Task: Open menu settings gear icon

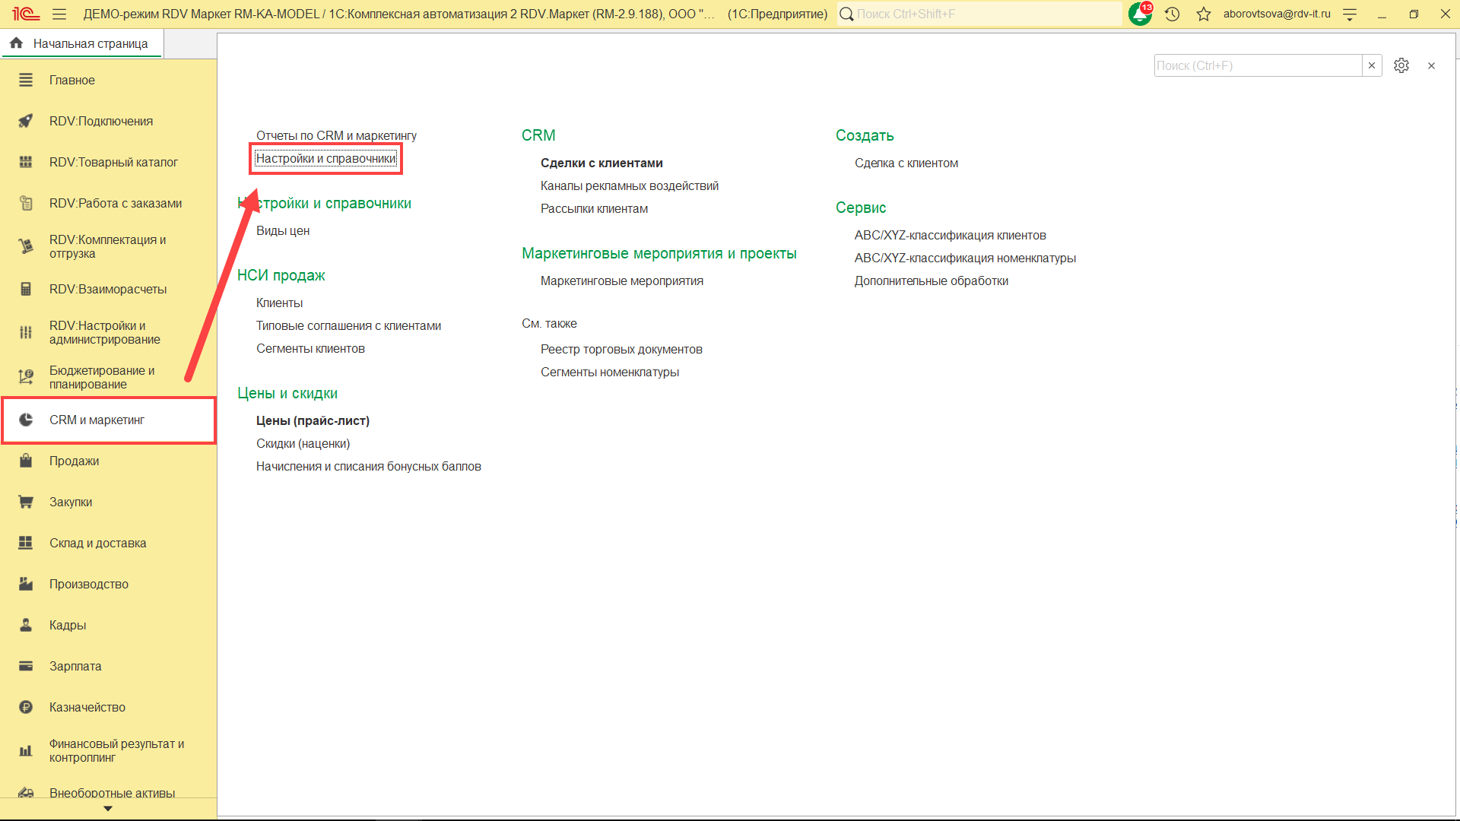Action: point(1401,65)
